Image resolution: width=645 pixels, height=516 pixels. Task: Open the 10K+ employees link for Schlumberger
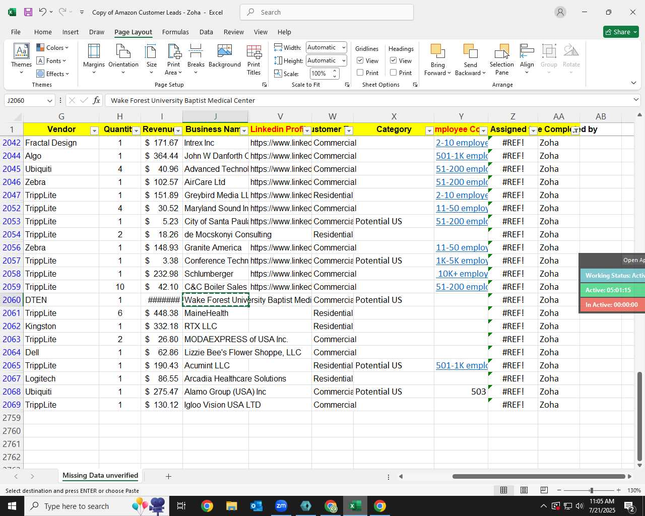pyautogui.click(x=462, y=274)
